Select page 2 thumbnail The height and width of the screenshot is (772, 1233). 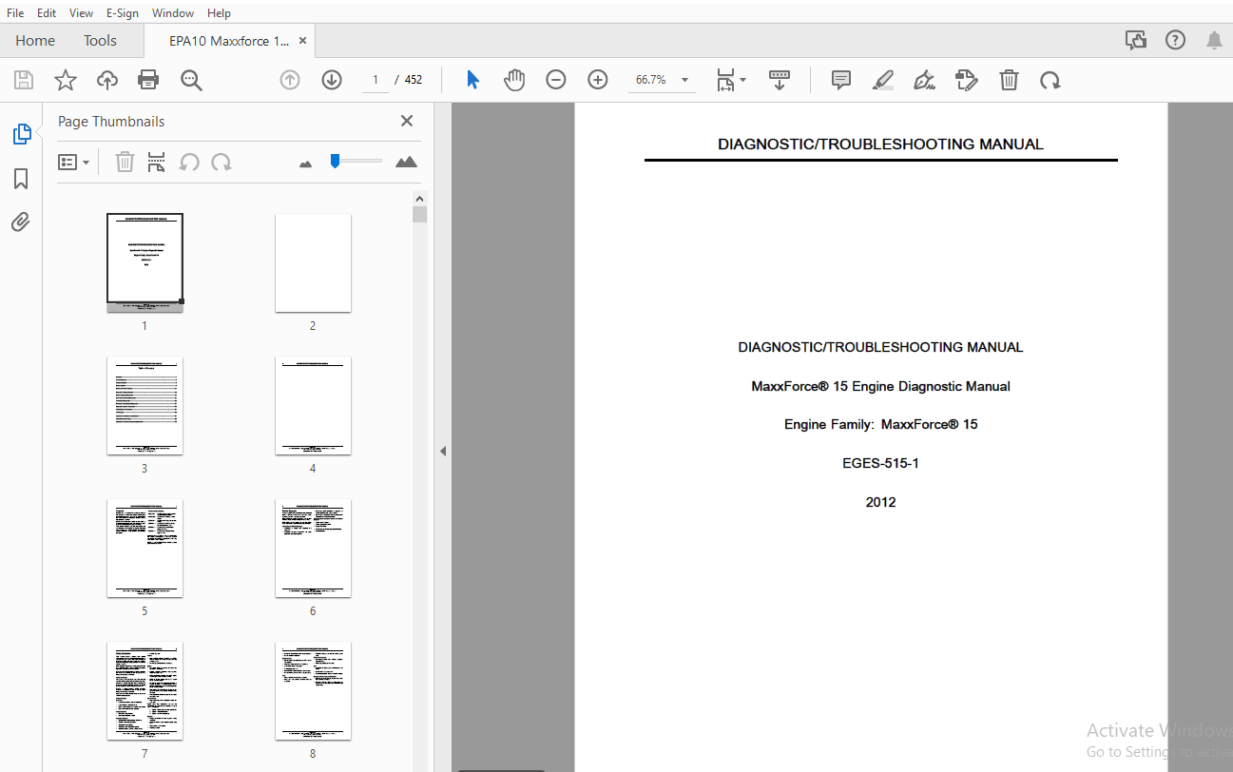[313, 262]
